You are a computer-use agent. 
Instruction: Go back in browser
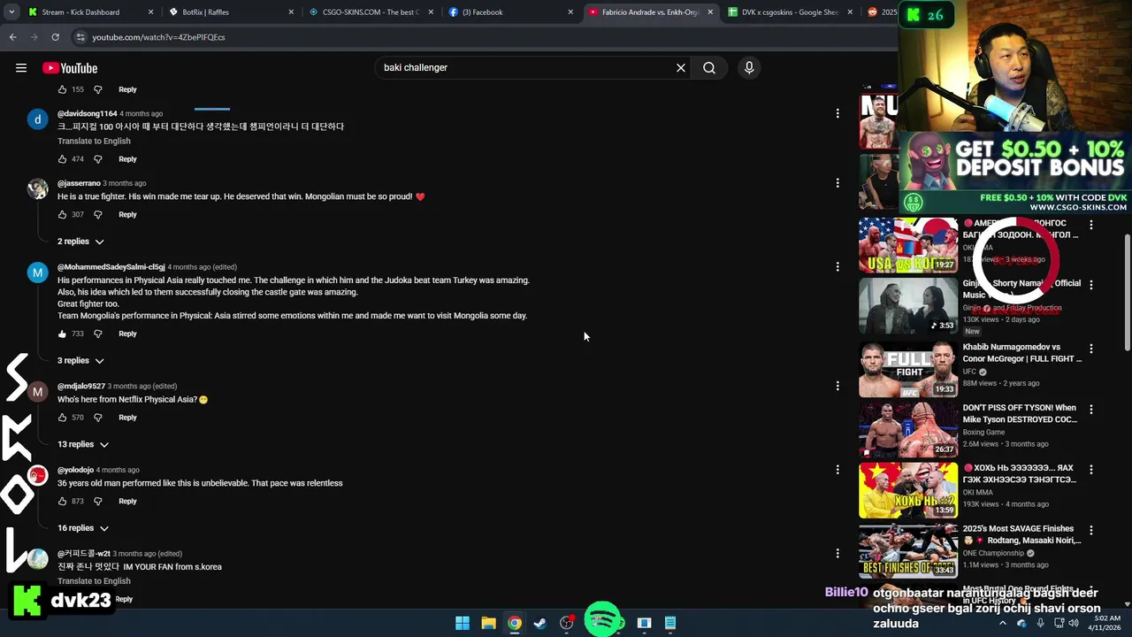[x=12, y=37]
